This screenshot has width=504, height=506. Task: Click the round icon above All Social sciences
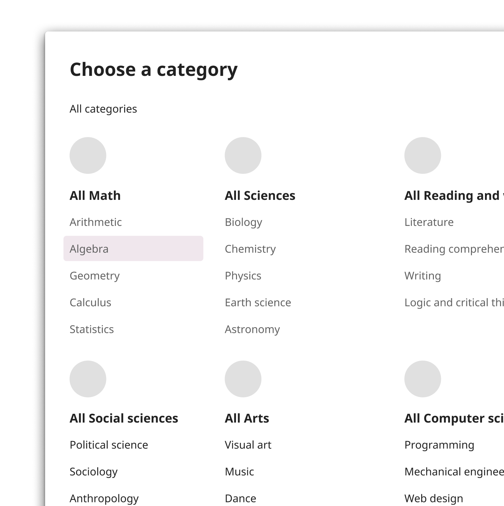[x=88, y=379]
